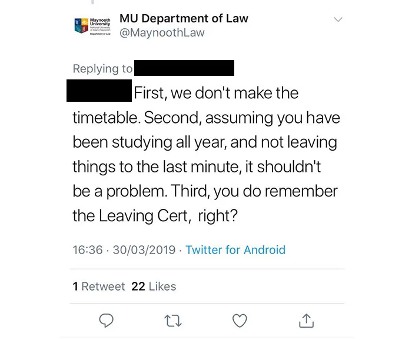
Task: Tap the 30/03/2019 date text
Action: pyautogui.click(x=144, y=249)
